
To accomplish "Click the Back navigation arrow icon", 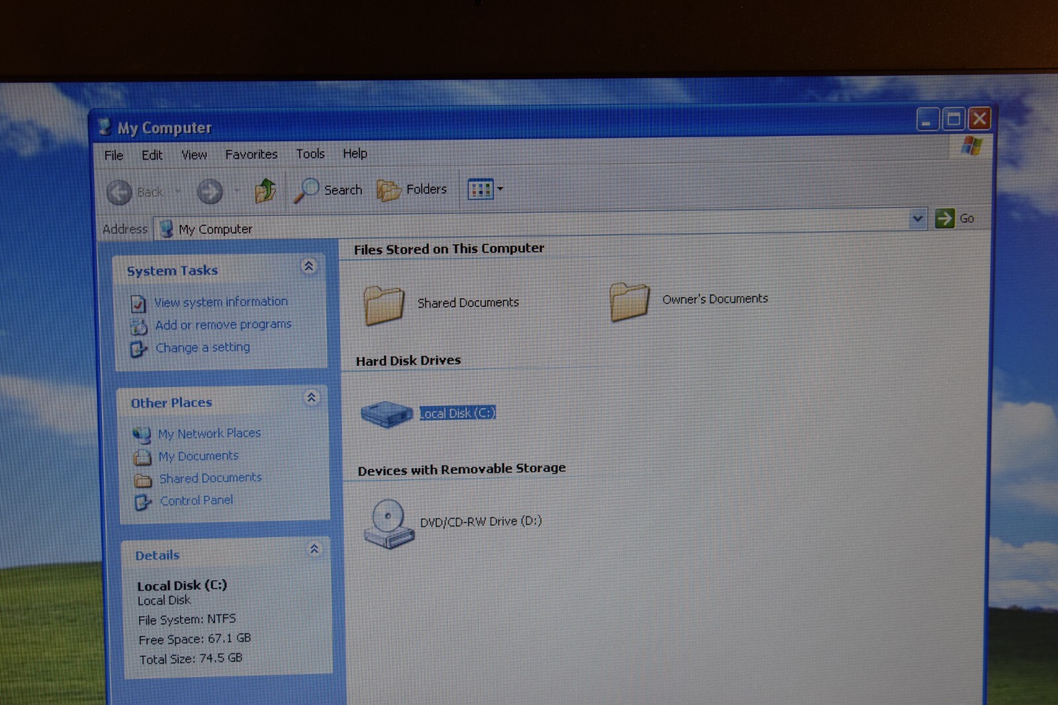I will tap(119, 192).
